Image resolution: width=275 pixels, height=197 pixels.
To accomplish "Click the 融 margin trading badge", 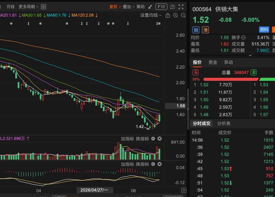I will coord(196,30).
